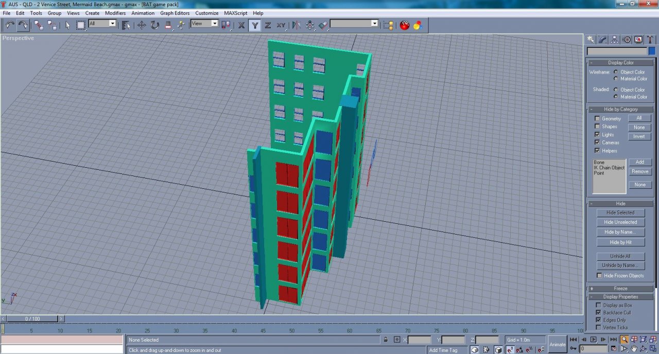659x354 pixels.
Task: Uncheck the Lights hide category checkbox
Action: coord(597,134)
